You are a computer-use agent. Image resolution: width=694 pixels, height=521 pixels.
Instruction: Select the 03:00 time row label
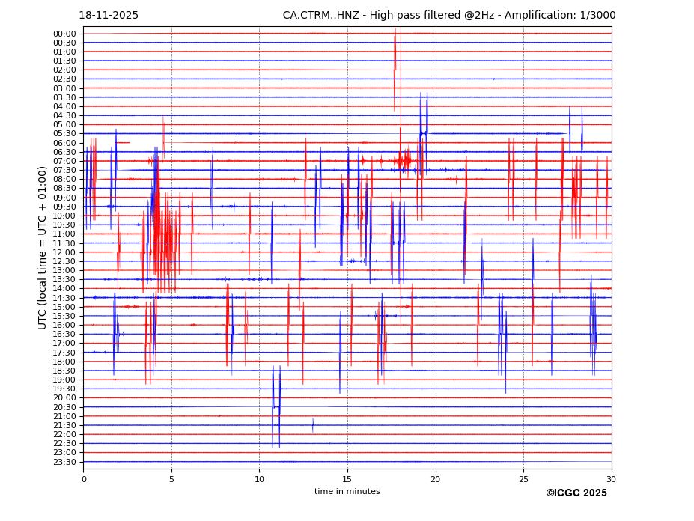tap(64, 88)
